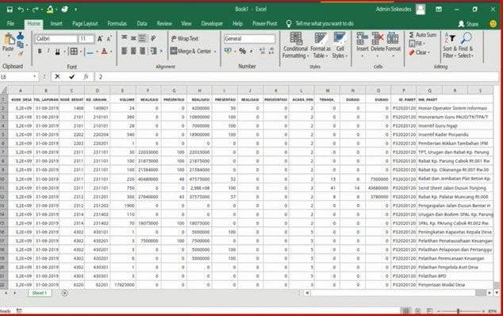Open Ribbon Display Options icon
This screenshot has width=503, height=316.
click(439, 10)
